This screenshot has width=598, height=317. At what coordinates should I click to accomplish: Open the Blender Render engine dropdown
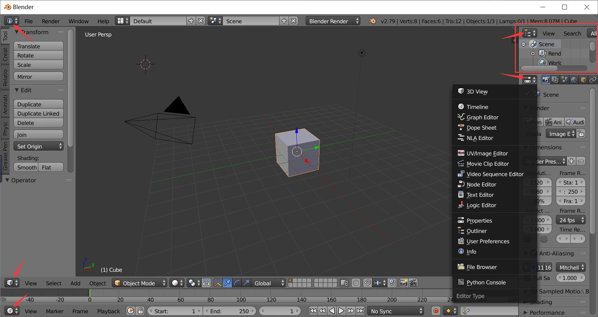[x=333, y=21]
